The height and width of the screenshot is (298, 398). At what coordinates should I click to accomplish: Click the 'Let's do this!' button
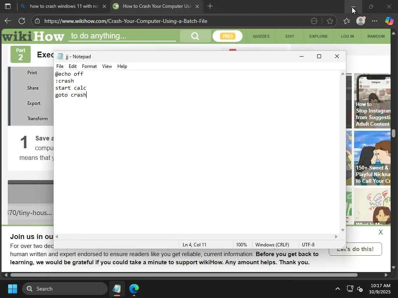point(355,249)
